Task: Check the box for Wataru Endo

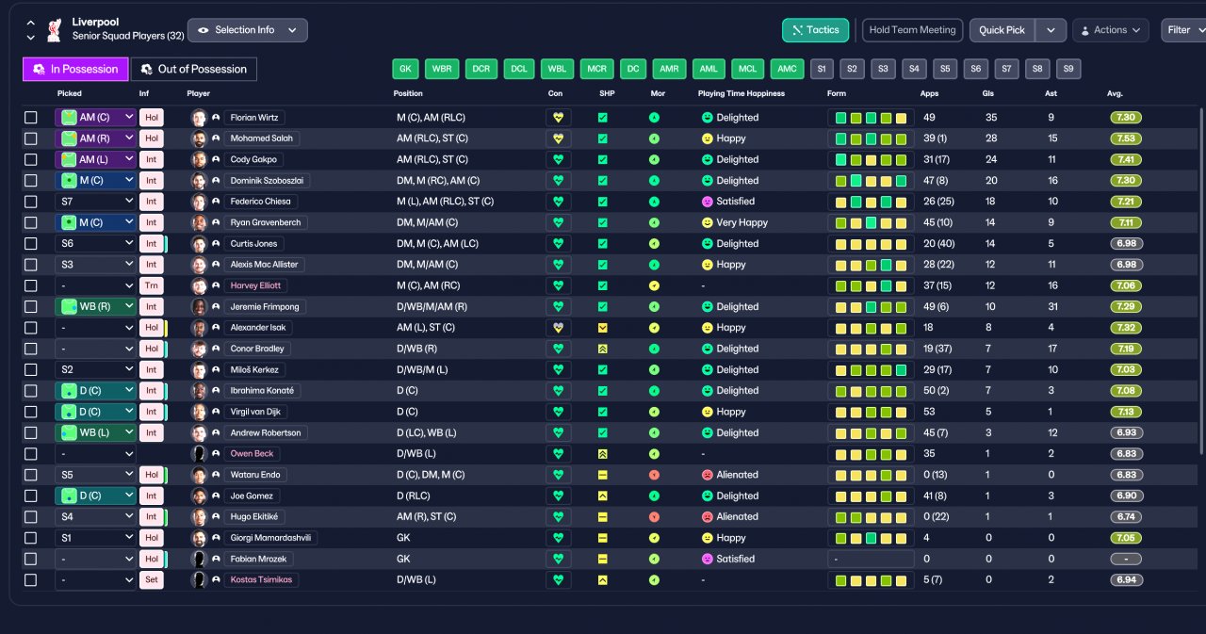Action: click(x=31, y=475)
